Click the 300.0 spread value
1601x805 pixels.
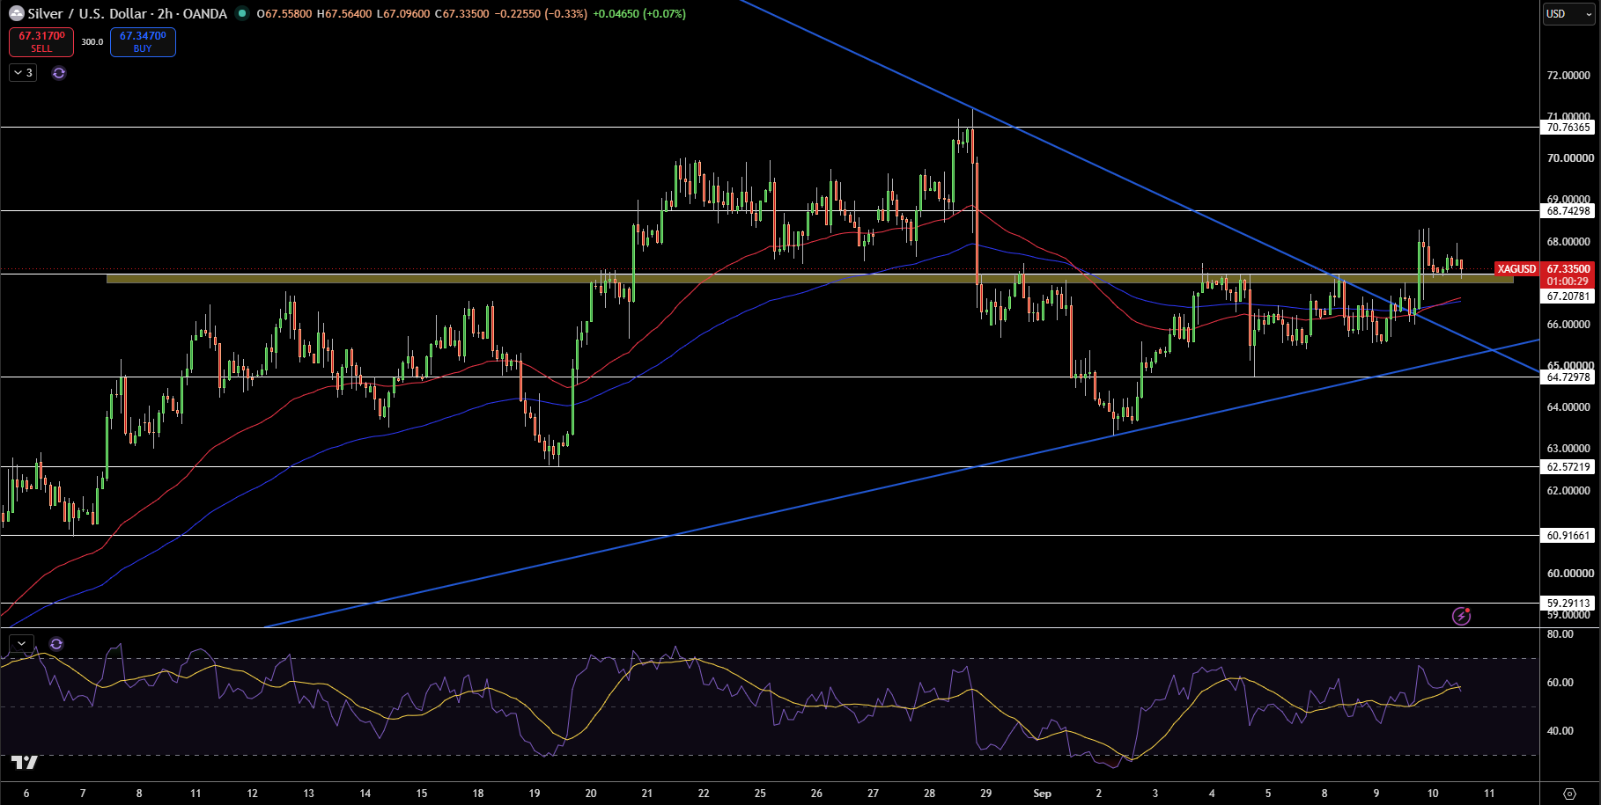pos(92,42)
